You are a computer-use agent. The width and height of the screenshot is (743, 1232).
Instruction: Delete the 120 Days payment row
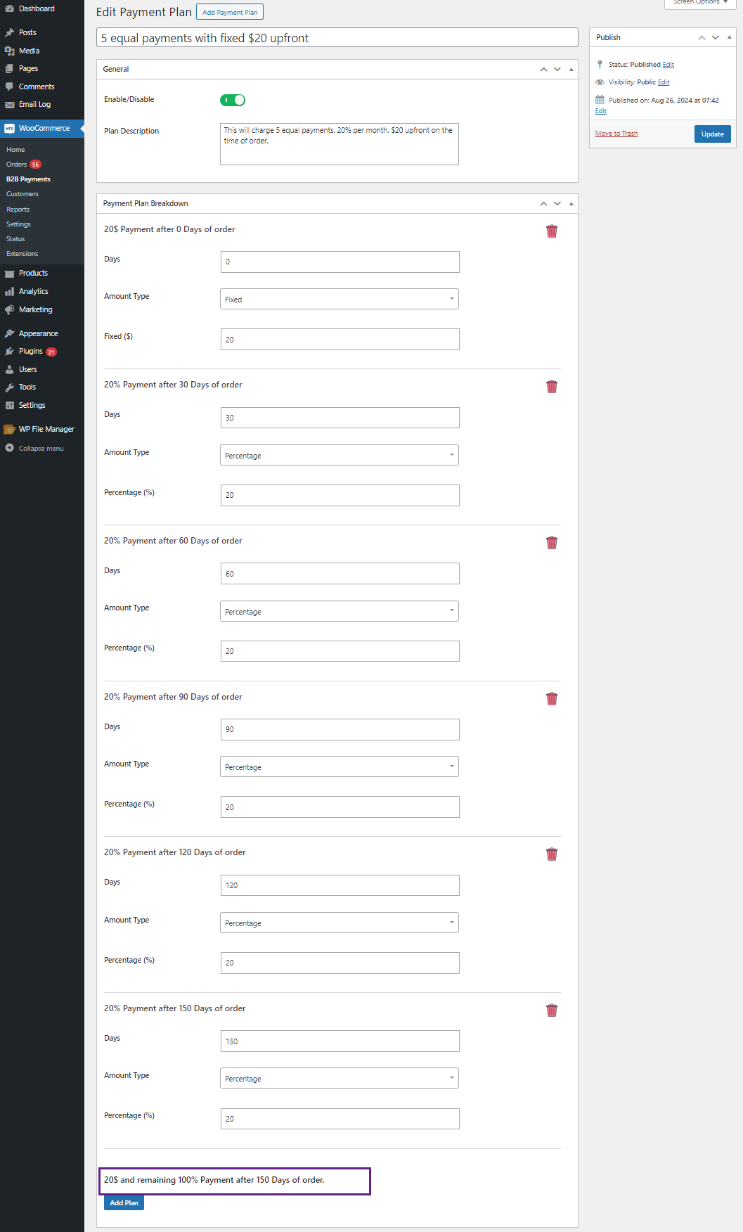pyautogui.click(x=552, y=854)
